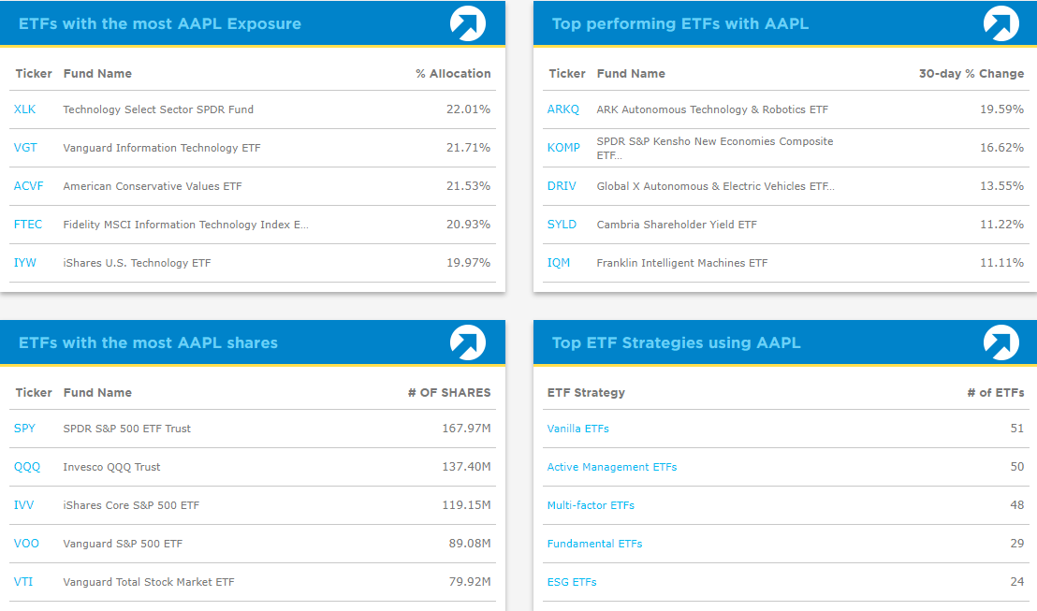
Task: Open the VOO ticker link
Action: click(x=26, y=544)
